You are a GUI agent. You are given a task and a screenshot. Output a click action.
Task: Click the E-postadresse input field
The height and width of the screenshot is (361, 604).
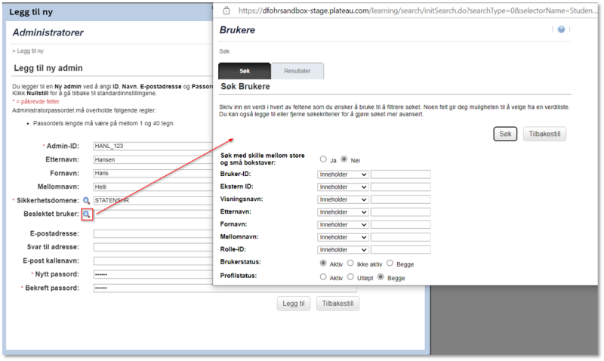point(153,234)
